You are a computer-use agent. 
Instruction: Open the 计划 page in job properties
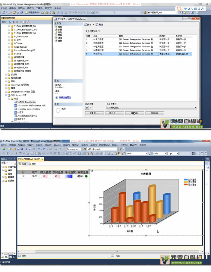(60, 33)
